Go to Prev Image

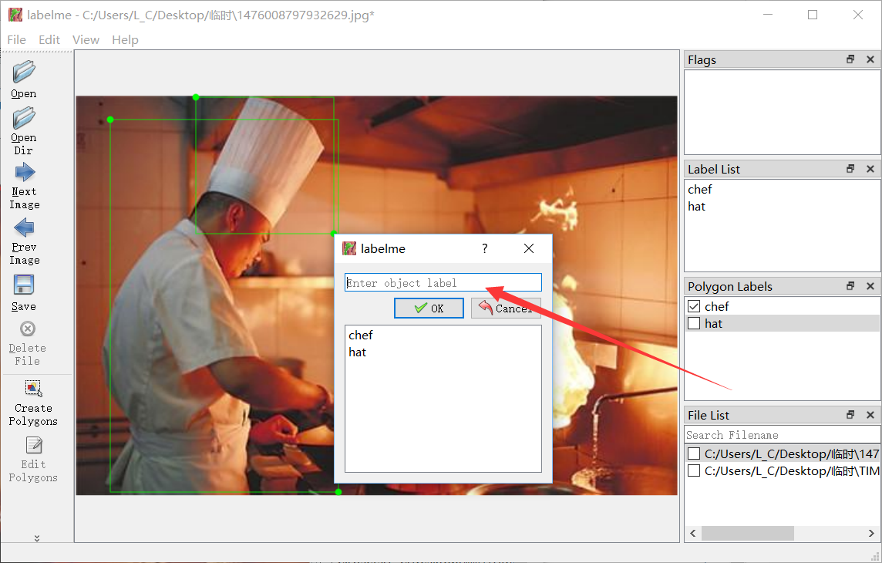tap(24, 228)
